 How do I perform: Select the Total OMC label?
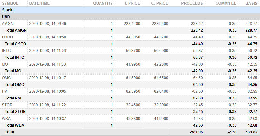(14, 84)
